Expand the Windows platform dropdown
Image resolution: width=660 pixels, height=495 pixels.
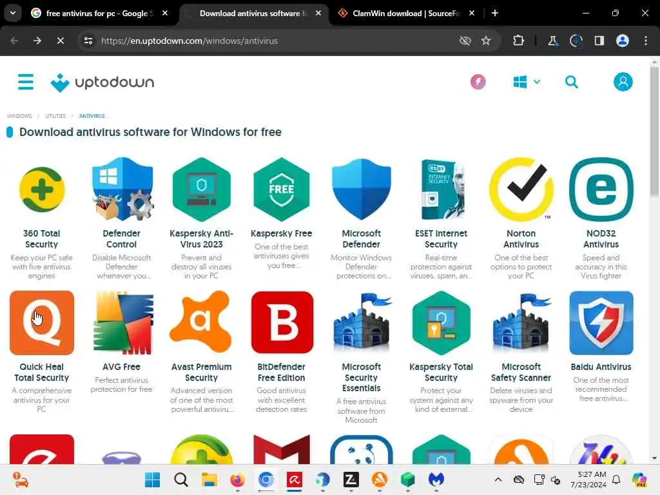527,82
